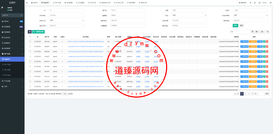Click red delete trash icon for row 41720759
The width and height of the screenshot is (273, 134).
click(x=267, y=86)
